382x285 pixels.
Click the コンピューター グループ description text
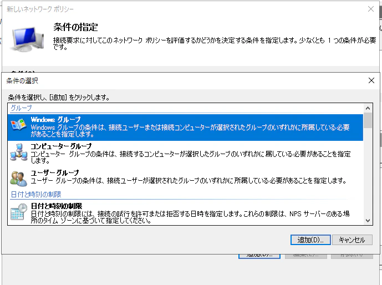pyautogui.click(x=191, y=157)
